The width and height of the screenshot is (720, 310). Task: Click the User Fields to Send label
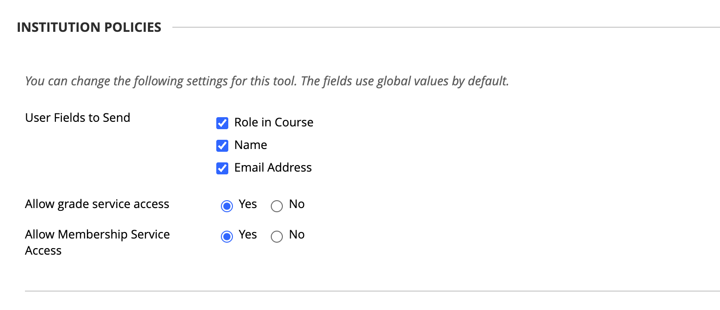[x=78, y=118]
